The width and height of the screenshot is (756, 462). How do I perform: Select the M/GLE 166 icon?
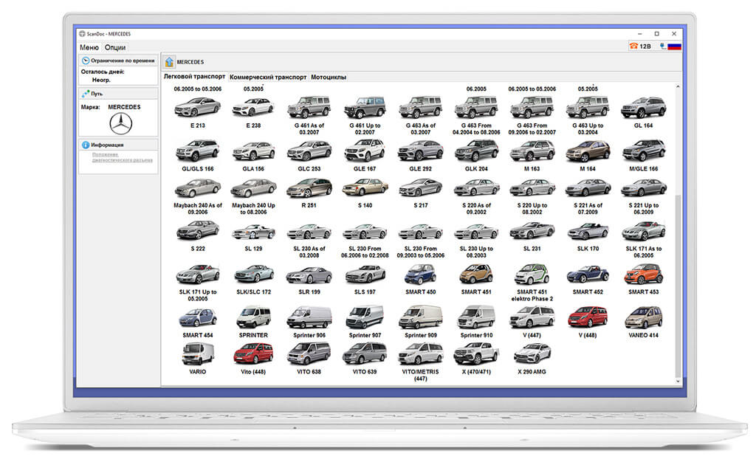click(643, 151)
